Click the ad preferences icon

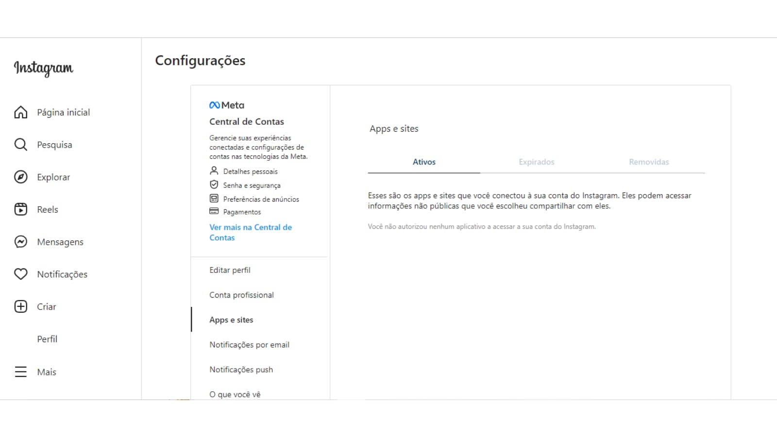click(214, 198)
